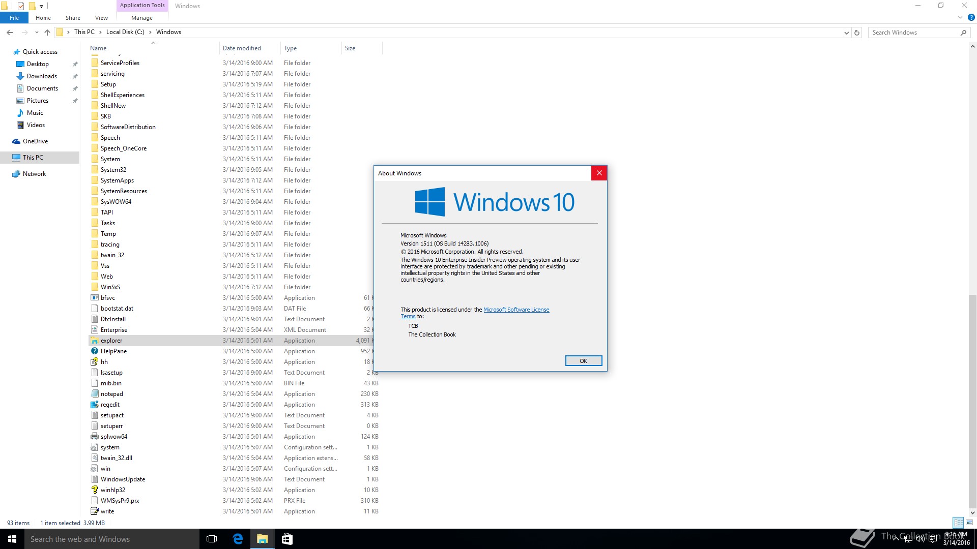Expand the ribbon chevron

pyautogui.click(x=960, y=17)
